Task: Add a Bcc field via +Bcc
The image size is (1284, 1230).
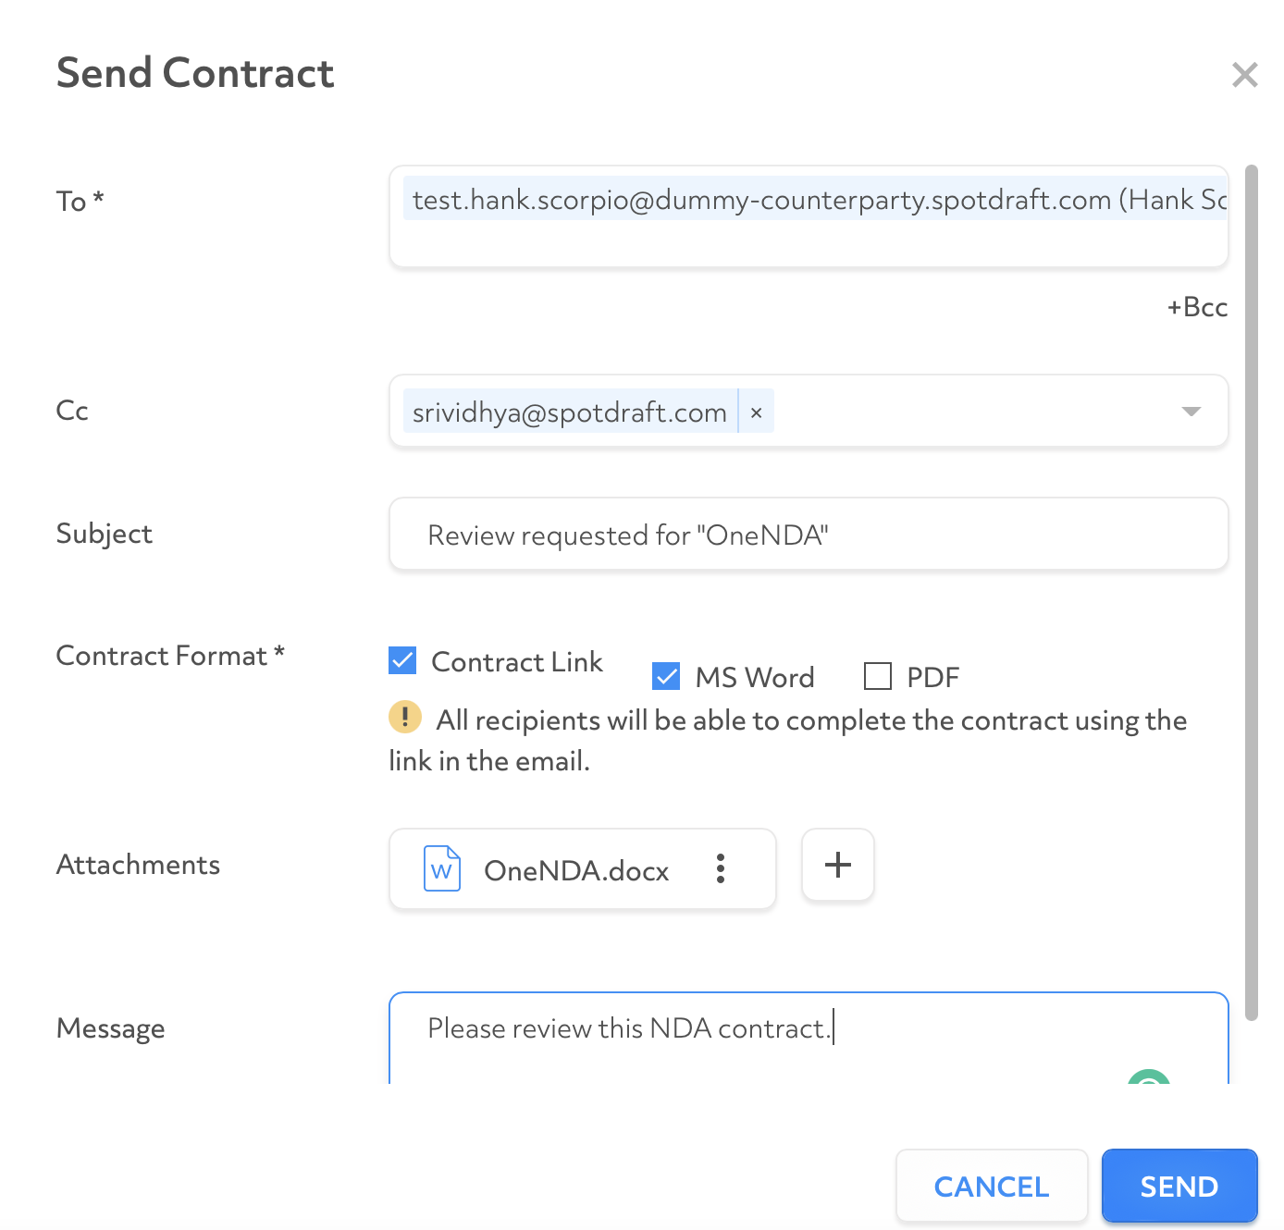Action: [1197, 307]
